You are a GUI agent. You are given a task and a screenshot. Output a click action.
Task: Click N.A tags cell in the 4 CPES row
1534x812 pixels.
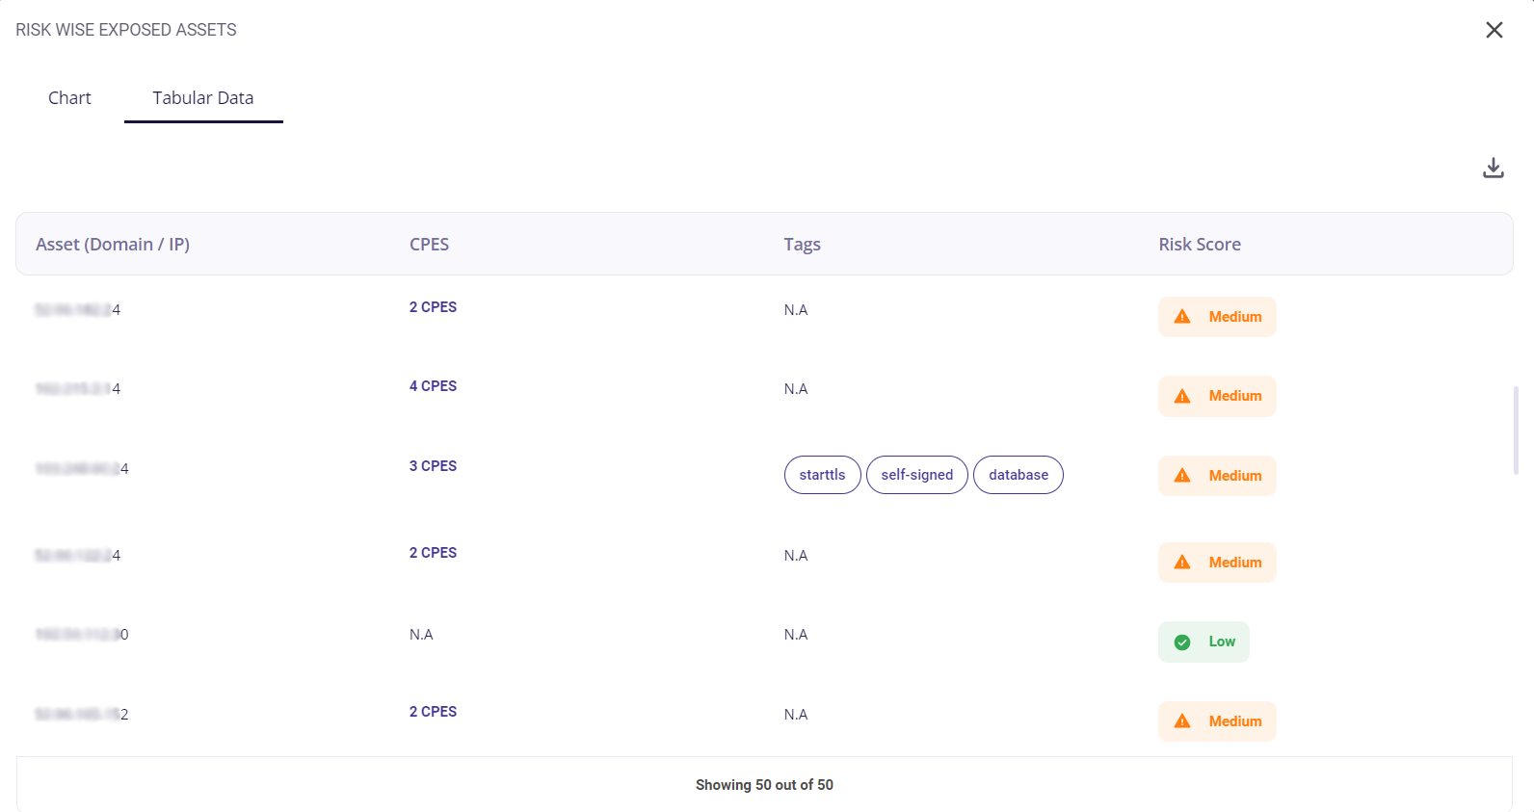[x=796, y=389]
